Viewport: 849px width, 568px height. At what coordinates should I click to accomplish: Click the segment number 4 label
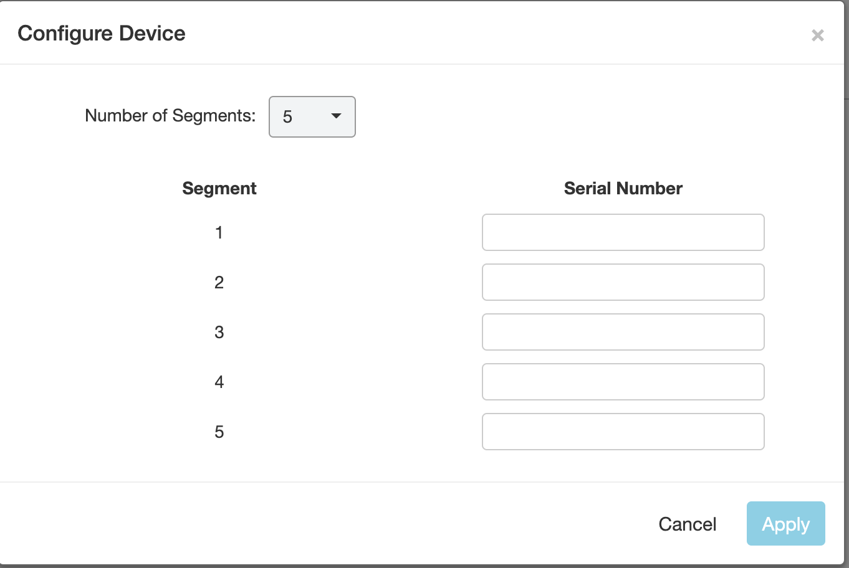point(219,382)
